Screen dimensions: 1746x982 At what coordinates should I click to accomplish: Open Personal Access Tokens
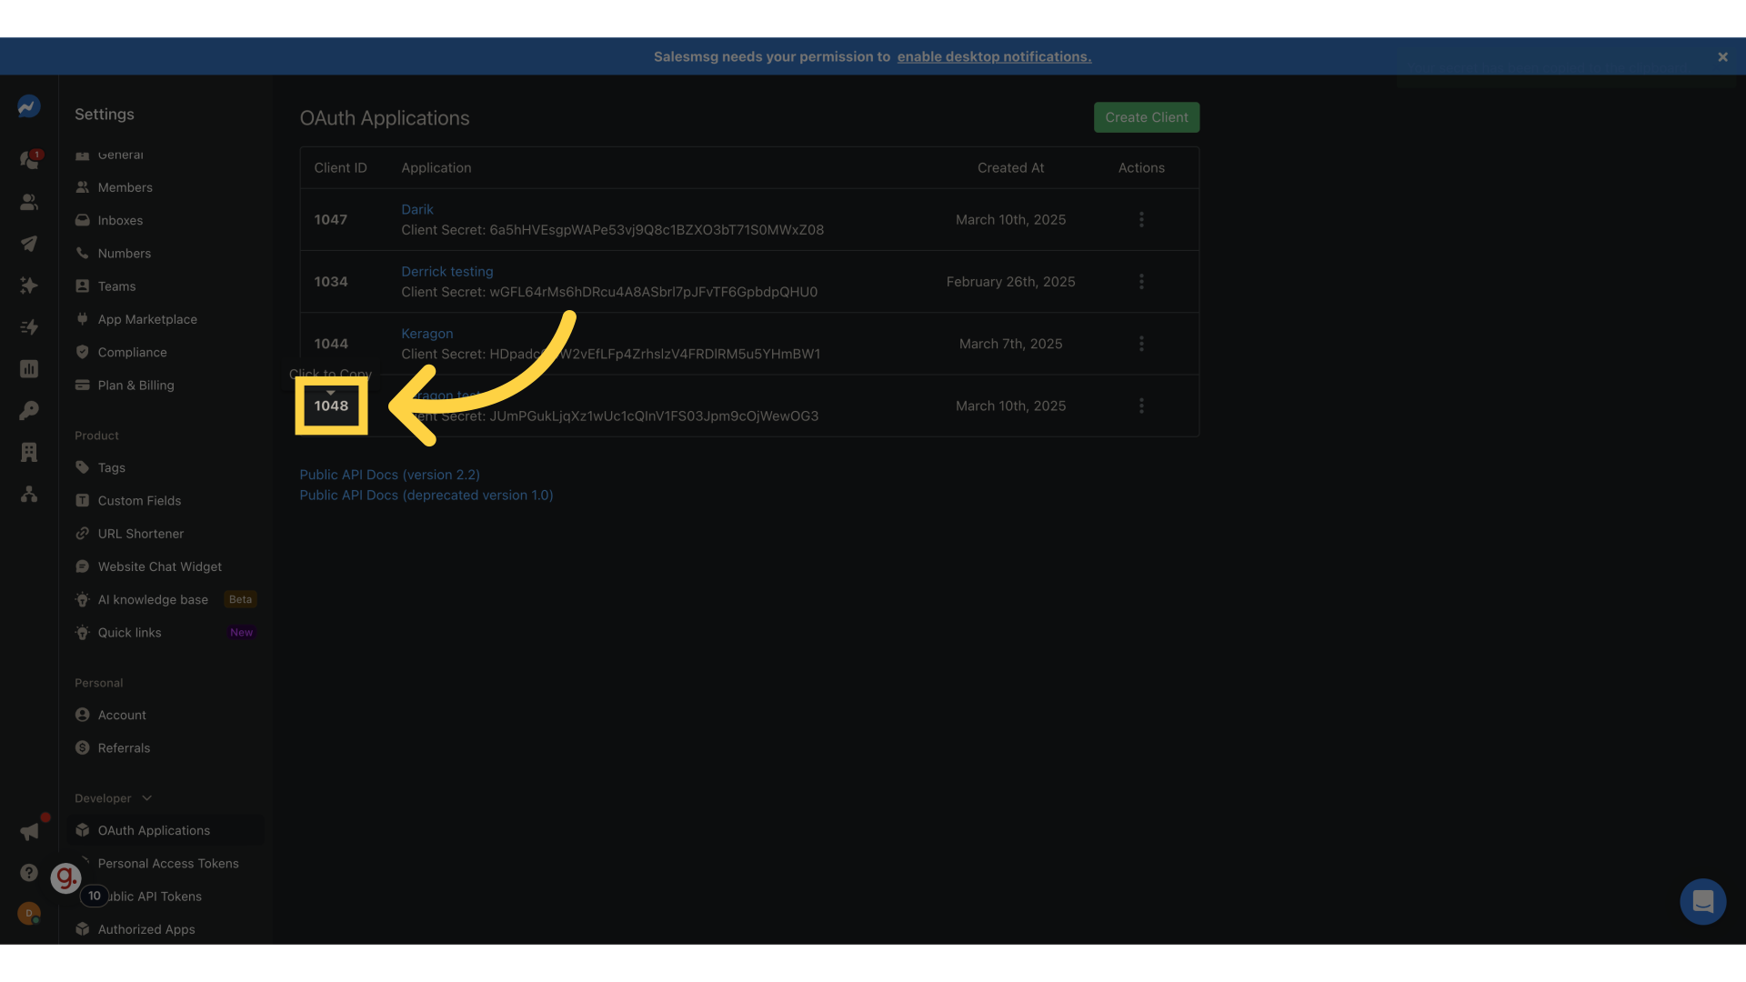tap(168, 864)
